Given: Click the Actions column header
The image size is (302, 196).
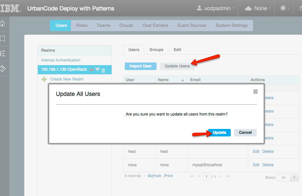Looking at the screenshot, I should [273, 80].
